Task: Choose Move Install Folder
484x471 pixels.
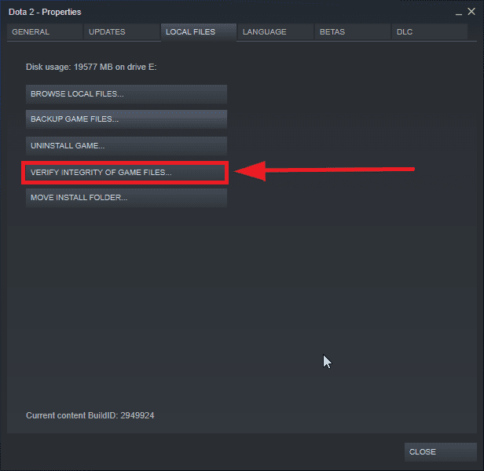Action: pyautogui.click(x=126, y=198)
